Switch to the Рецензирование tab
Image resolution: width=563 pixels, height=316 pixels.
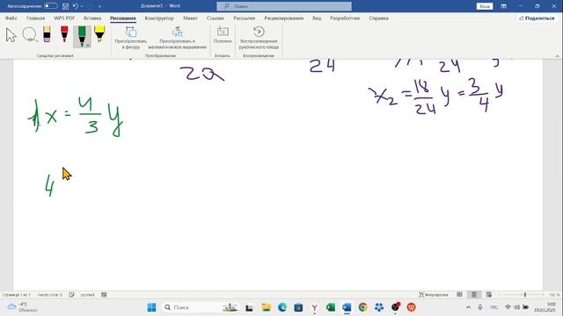[283, 18]
